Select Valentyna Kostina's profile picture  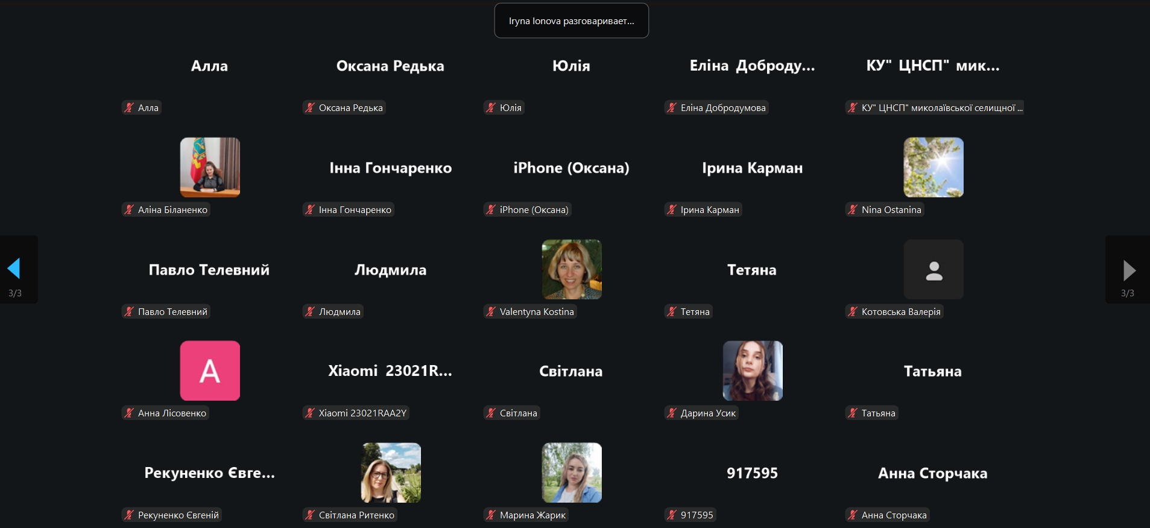click(x=572, y=269)
